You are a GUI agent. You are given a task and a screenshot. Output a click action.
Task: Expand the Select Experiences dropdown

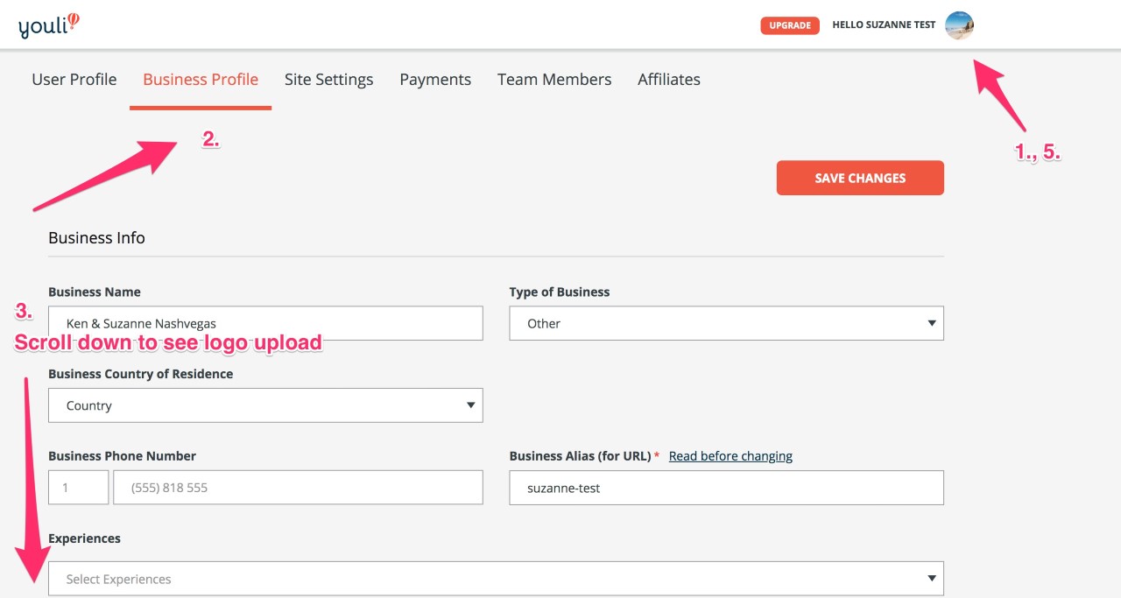click(x=496, y=579)
